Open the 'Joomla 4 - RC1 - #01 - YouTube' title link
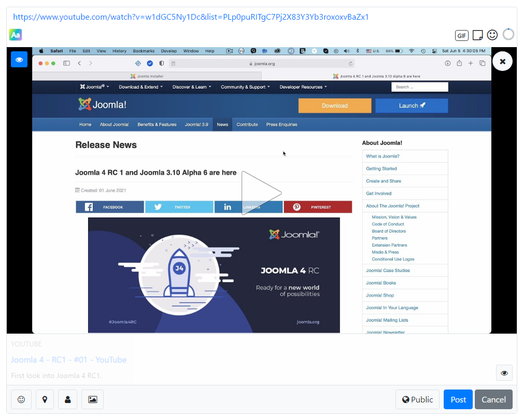The width and height of the screenshot is (523, 418). (x=69, y=359)
